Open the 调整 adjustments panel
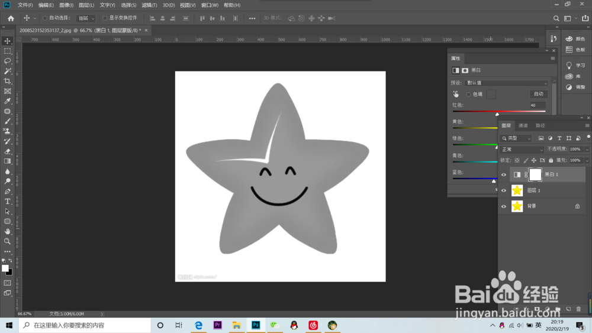This screenshot has width=592, height=333. 574,87
